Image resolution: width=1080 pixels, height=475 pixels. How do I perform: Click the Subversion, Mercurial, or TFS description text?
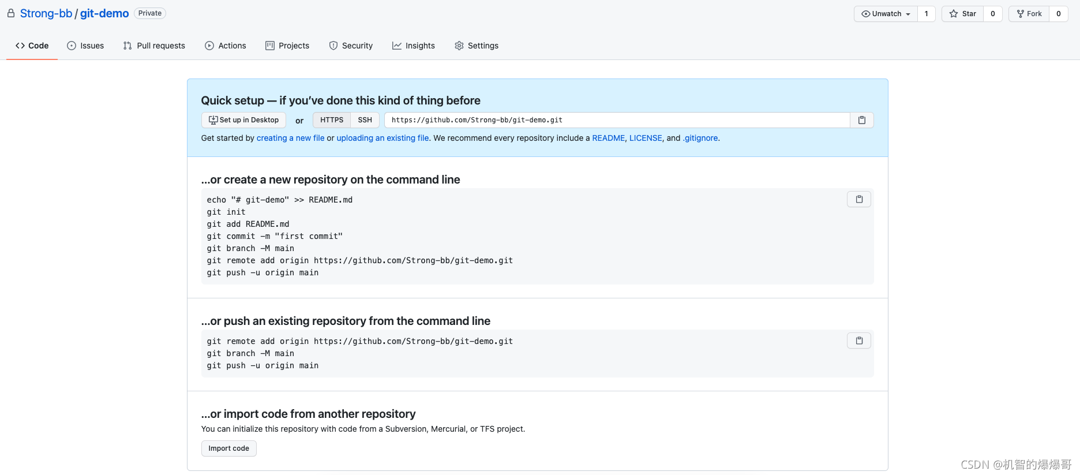coord(363,429)
